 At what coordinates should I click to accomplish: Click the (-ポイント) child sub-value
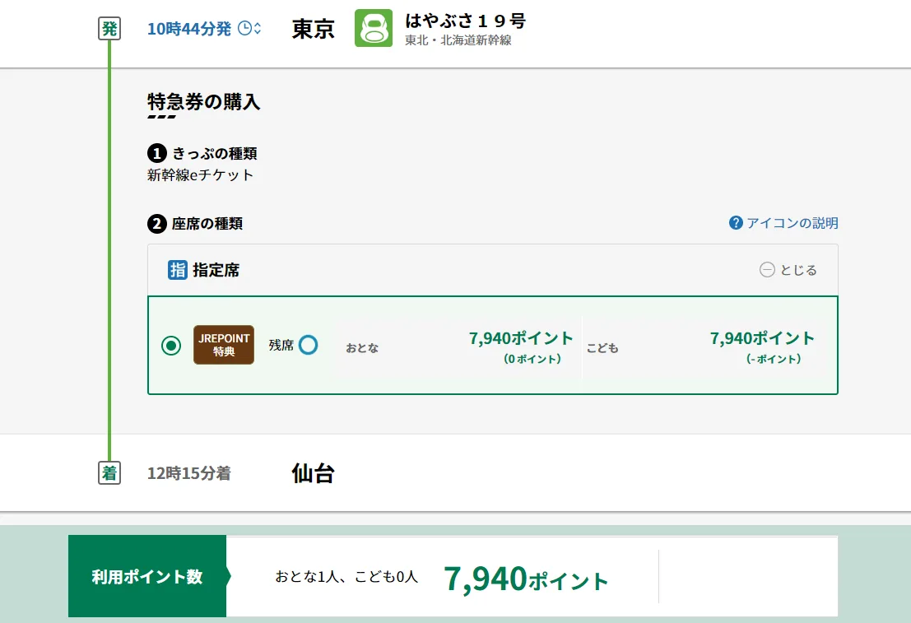(x=774, y=359)
